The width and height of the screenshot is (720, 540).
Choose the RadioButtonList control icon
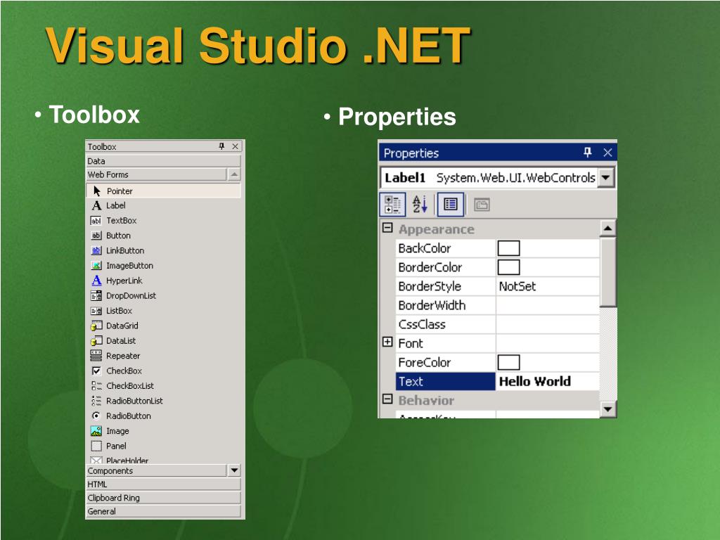pyautogui.click(x=96, y=401)
